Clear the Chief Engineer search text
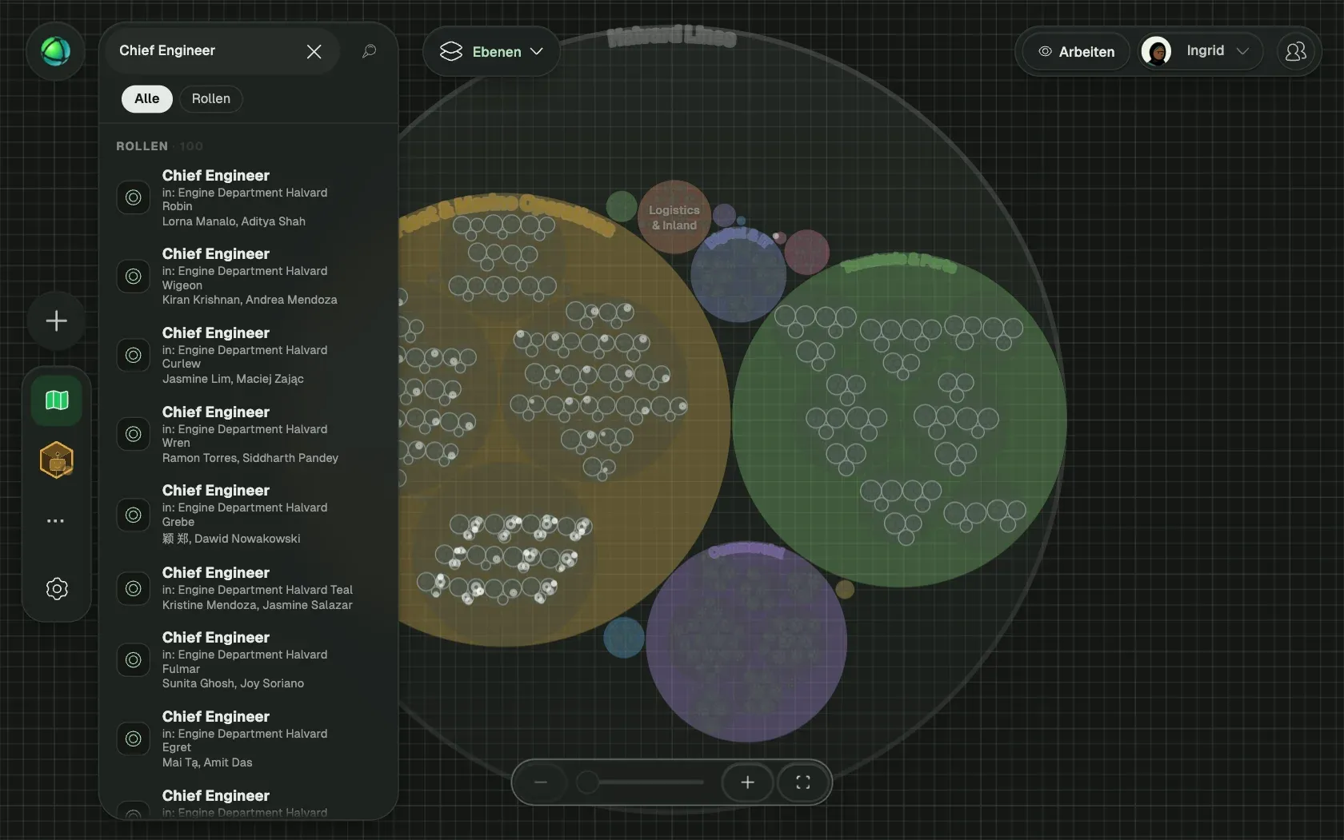The width and height of the screenshot is (1344, 840). (314, 51)
